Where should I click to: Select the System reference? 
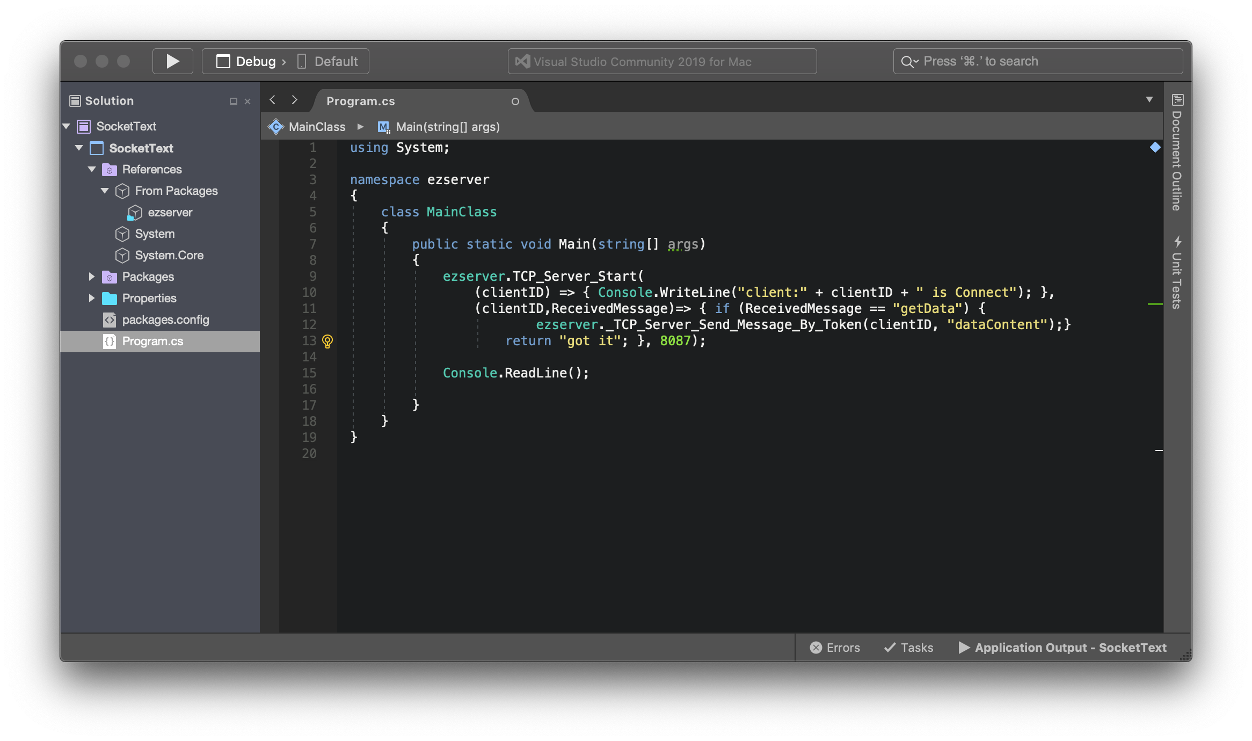click(155, 234)
